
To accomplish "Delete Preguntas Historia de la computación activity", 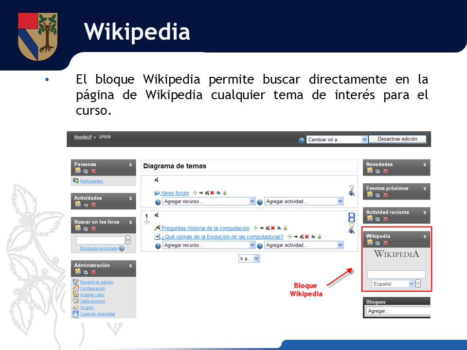I will [272, 228].
